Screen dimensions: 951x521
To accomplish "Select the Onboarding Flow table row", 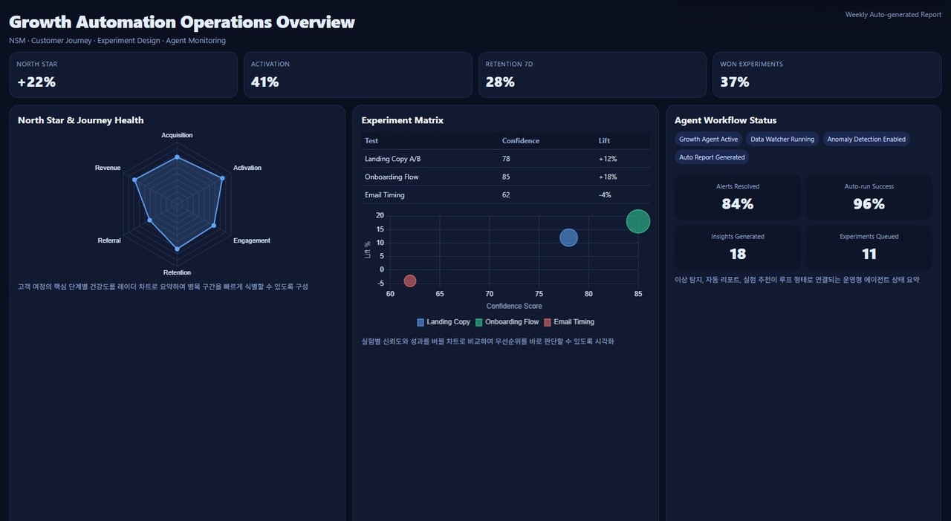I will pos(505,177).
